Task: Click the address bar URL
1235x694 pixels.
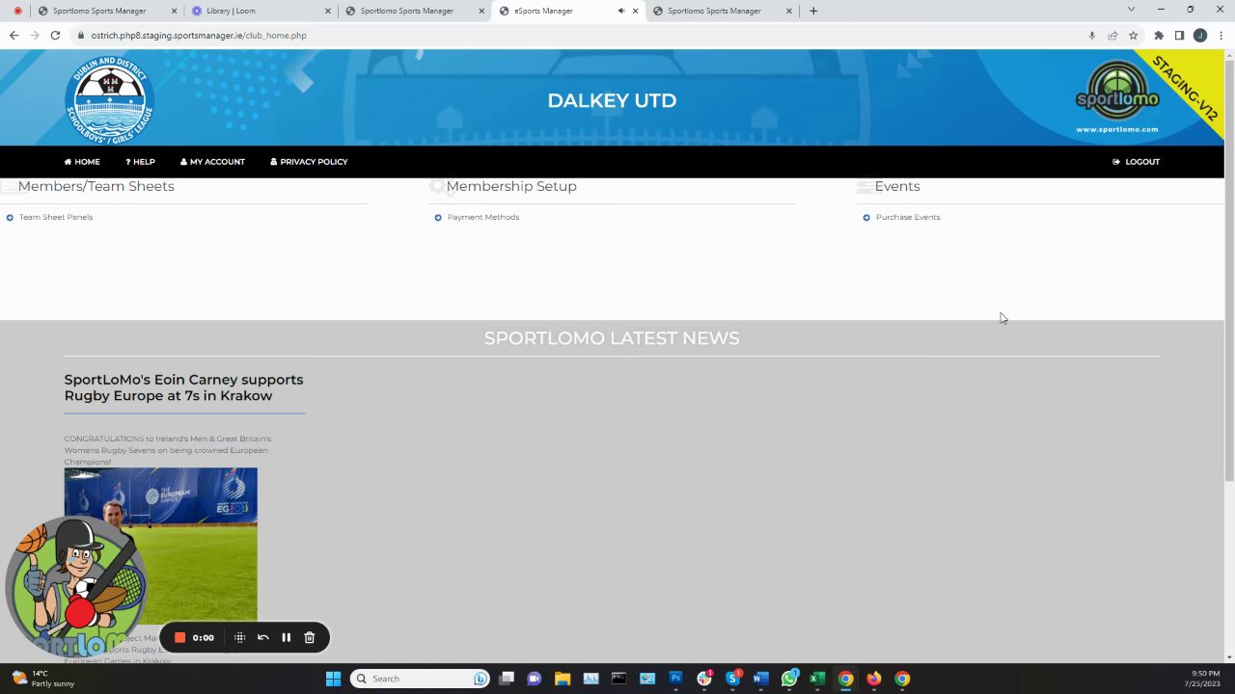Action: click(x=199, y=36)
